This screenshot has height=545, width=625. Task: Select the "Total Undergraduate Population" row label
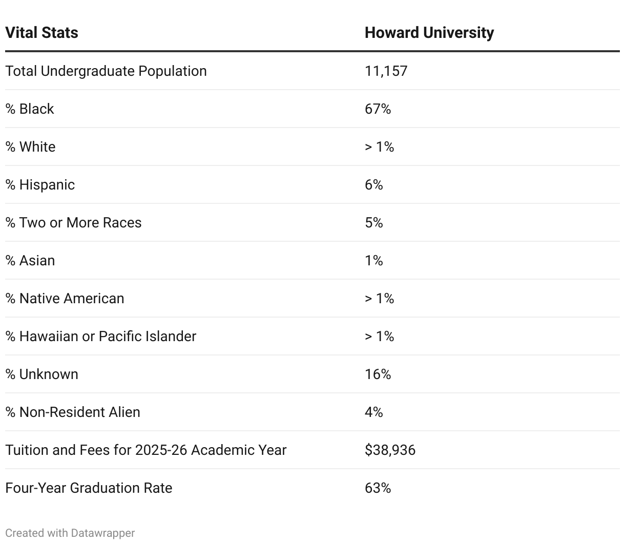[106, 71]
